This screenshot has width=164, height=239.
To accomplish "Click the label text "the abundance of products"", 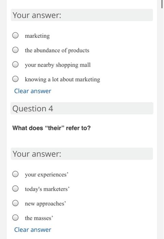I will [x=57, y=51].
